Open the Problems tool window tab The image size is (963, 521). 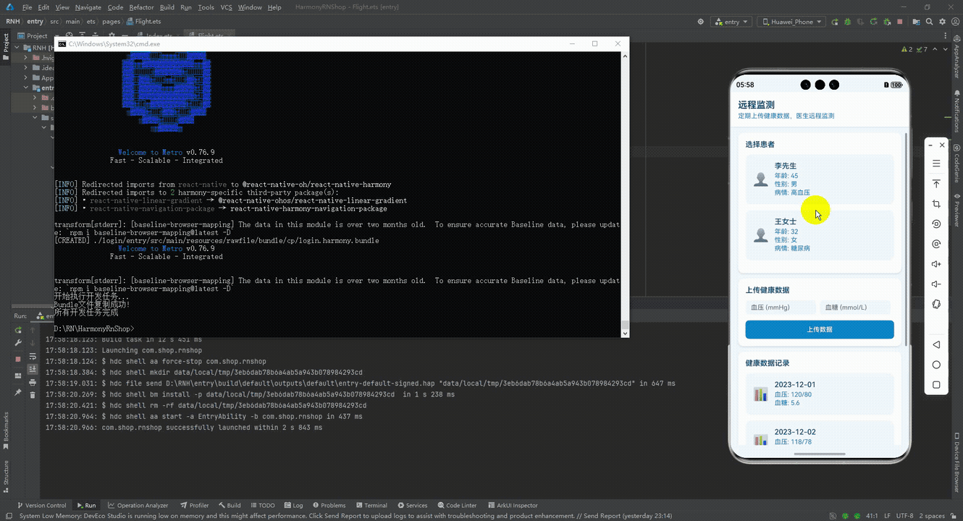tap(329, 505)
